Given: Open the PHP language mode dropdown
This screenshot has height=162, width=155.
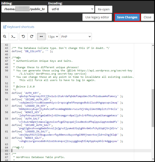Looking at the screenshot, I should (x=76, y=37).
